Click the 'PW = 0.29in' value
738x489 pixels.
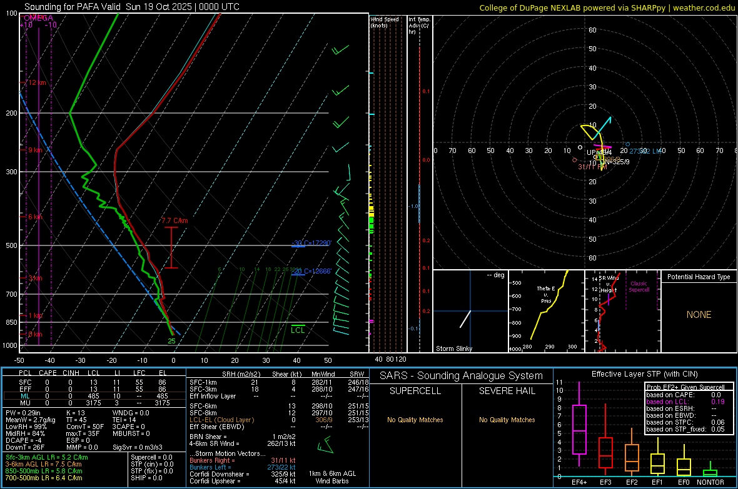(23, 413)
